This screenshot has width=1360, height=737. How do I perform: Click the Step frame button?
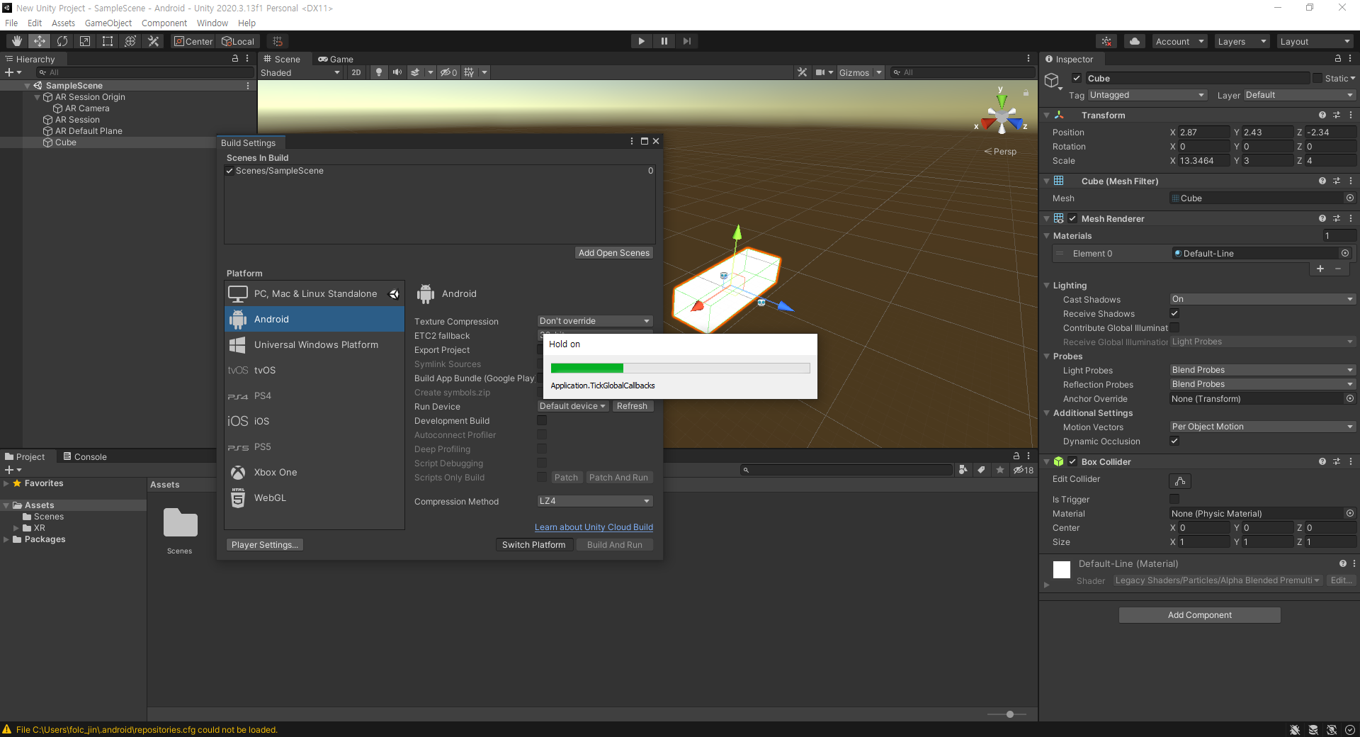click(686, 41)
